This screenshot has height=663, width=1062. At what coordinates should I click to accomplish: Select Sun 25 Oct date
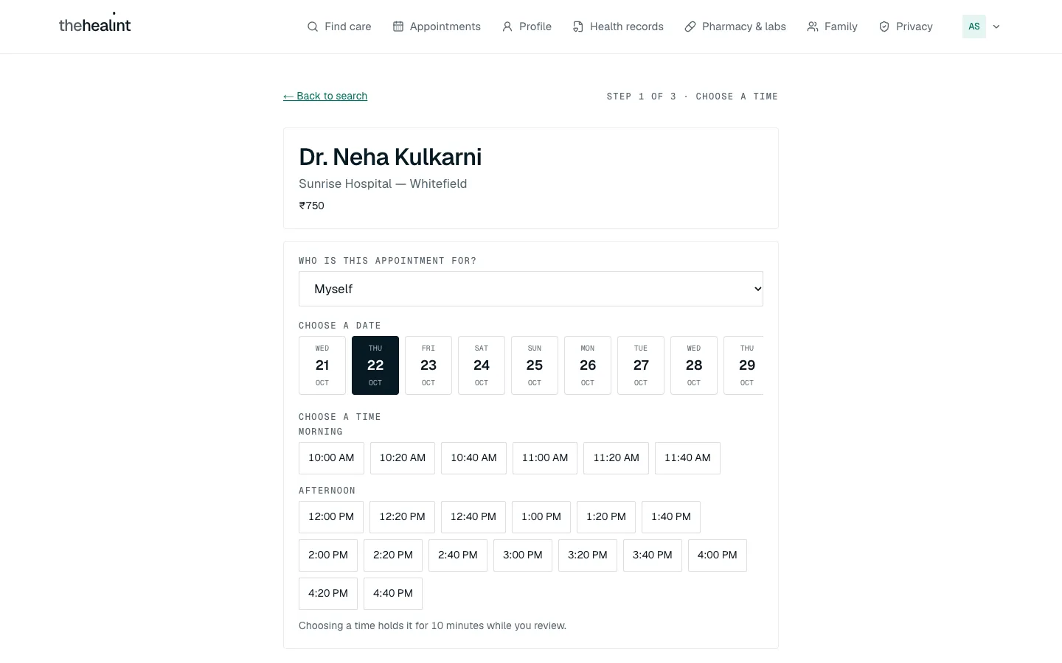pos(535,365)
